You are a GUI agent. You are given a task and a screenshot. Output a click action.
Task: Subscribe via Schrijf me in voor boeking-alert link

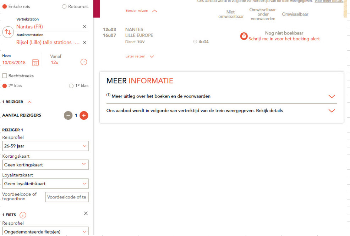[284, 39]
